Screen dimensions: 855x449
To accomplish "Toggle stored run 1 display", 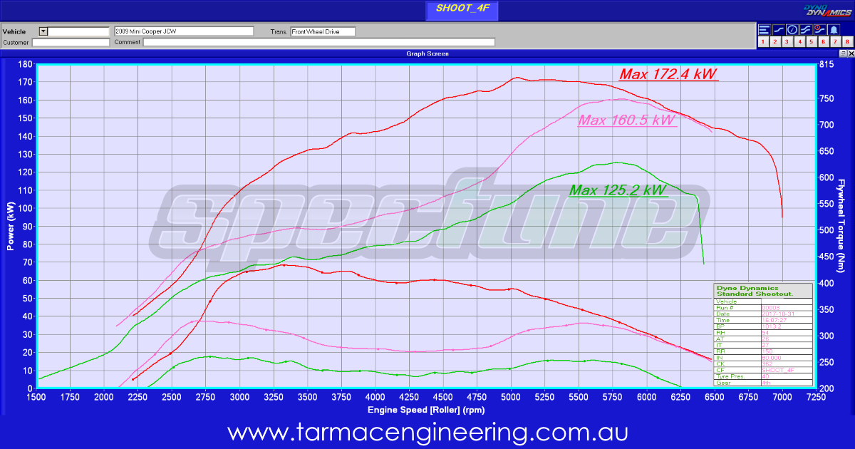I will 763,41.
